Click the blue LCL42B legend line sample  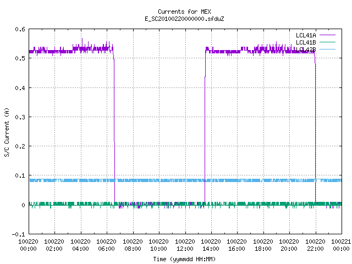pos(327,49)
